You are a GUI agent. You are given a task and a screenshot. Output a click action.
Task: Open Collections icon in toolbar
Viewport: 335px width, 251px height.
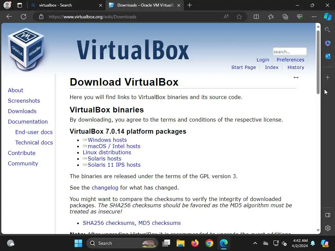click(x=285, y=17)
